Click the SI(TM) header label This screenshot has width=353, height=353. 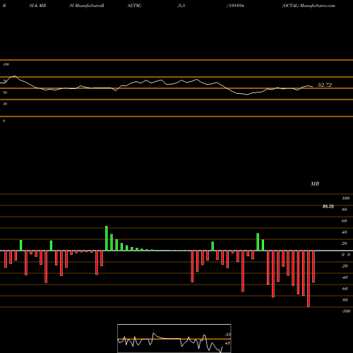pos(134,6)
